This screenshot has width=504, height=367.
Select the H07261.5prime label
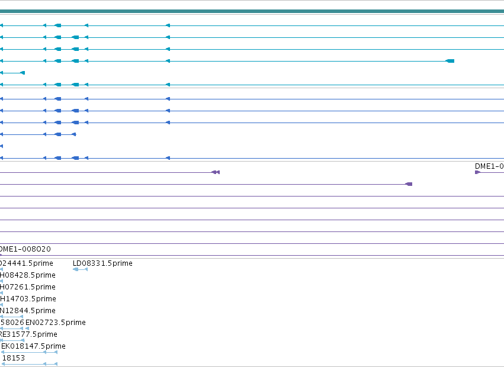[28, 287]
